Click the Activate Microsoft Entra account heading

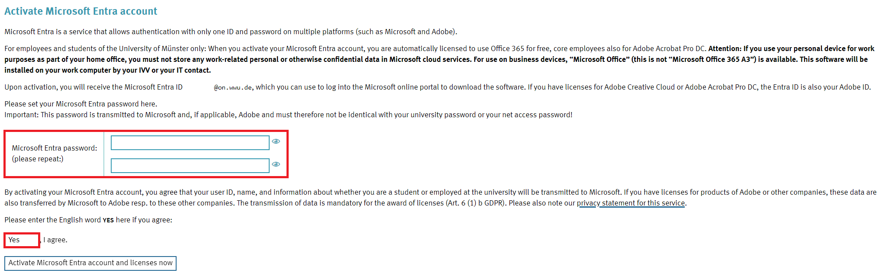click(x=81, y=11)
